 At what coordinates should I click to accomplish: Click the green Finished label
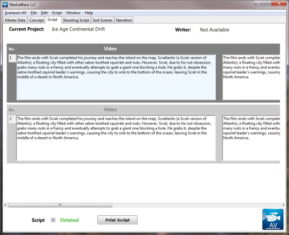coord(70,220)
